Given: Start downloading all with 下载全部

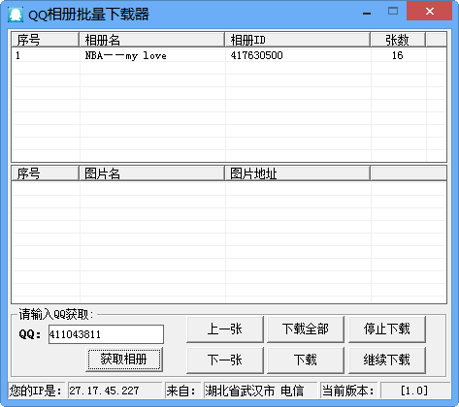Looking at the screenshot, I should (x=306, y=329).
